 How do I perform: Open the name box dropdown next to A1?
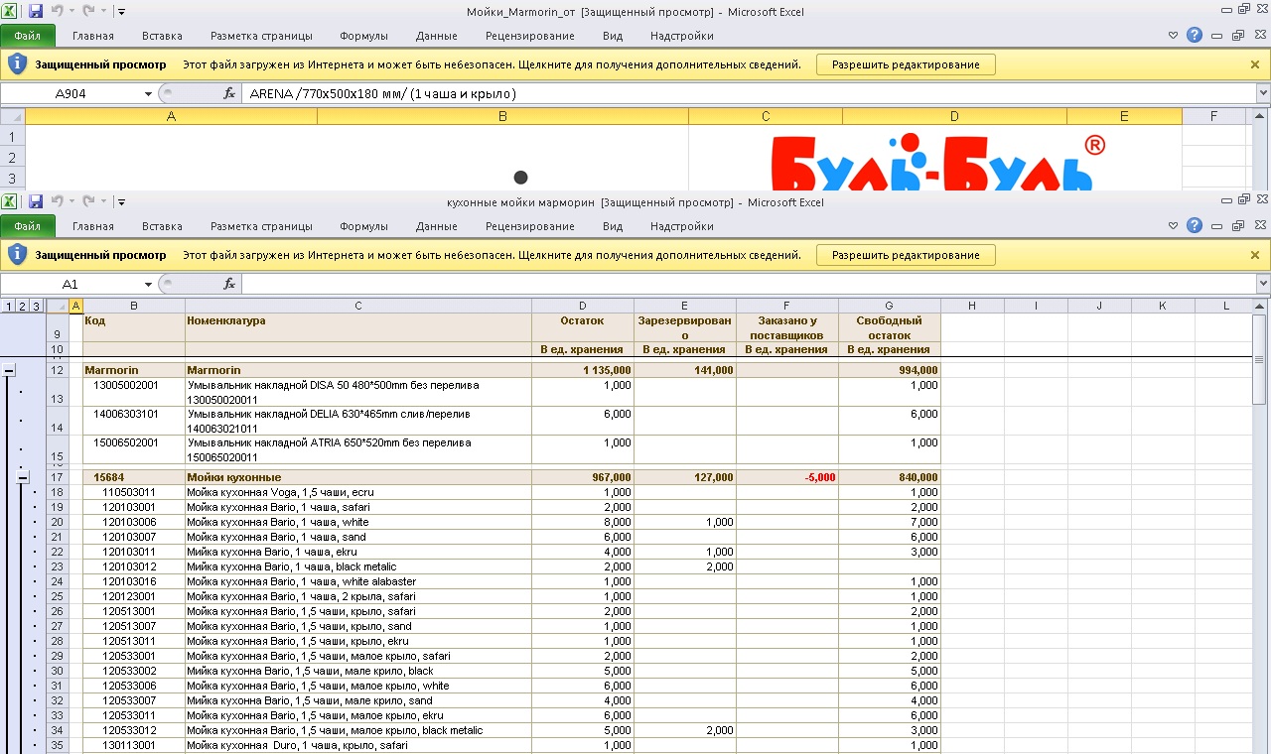148,284
